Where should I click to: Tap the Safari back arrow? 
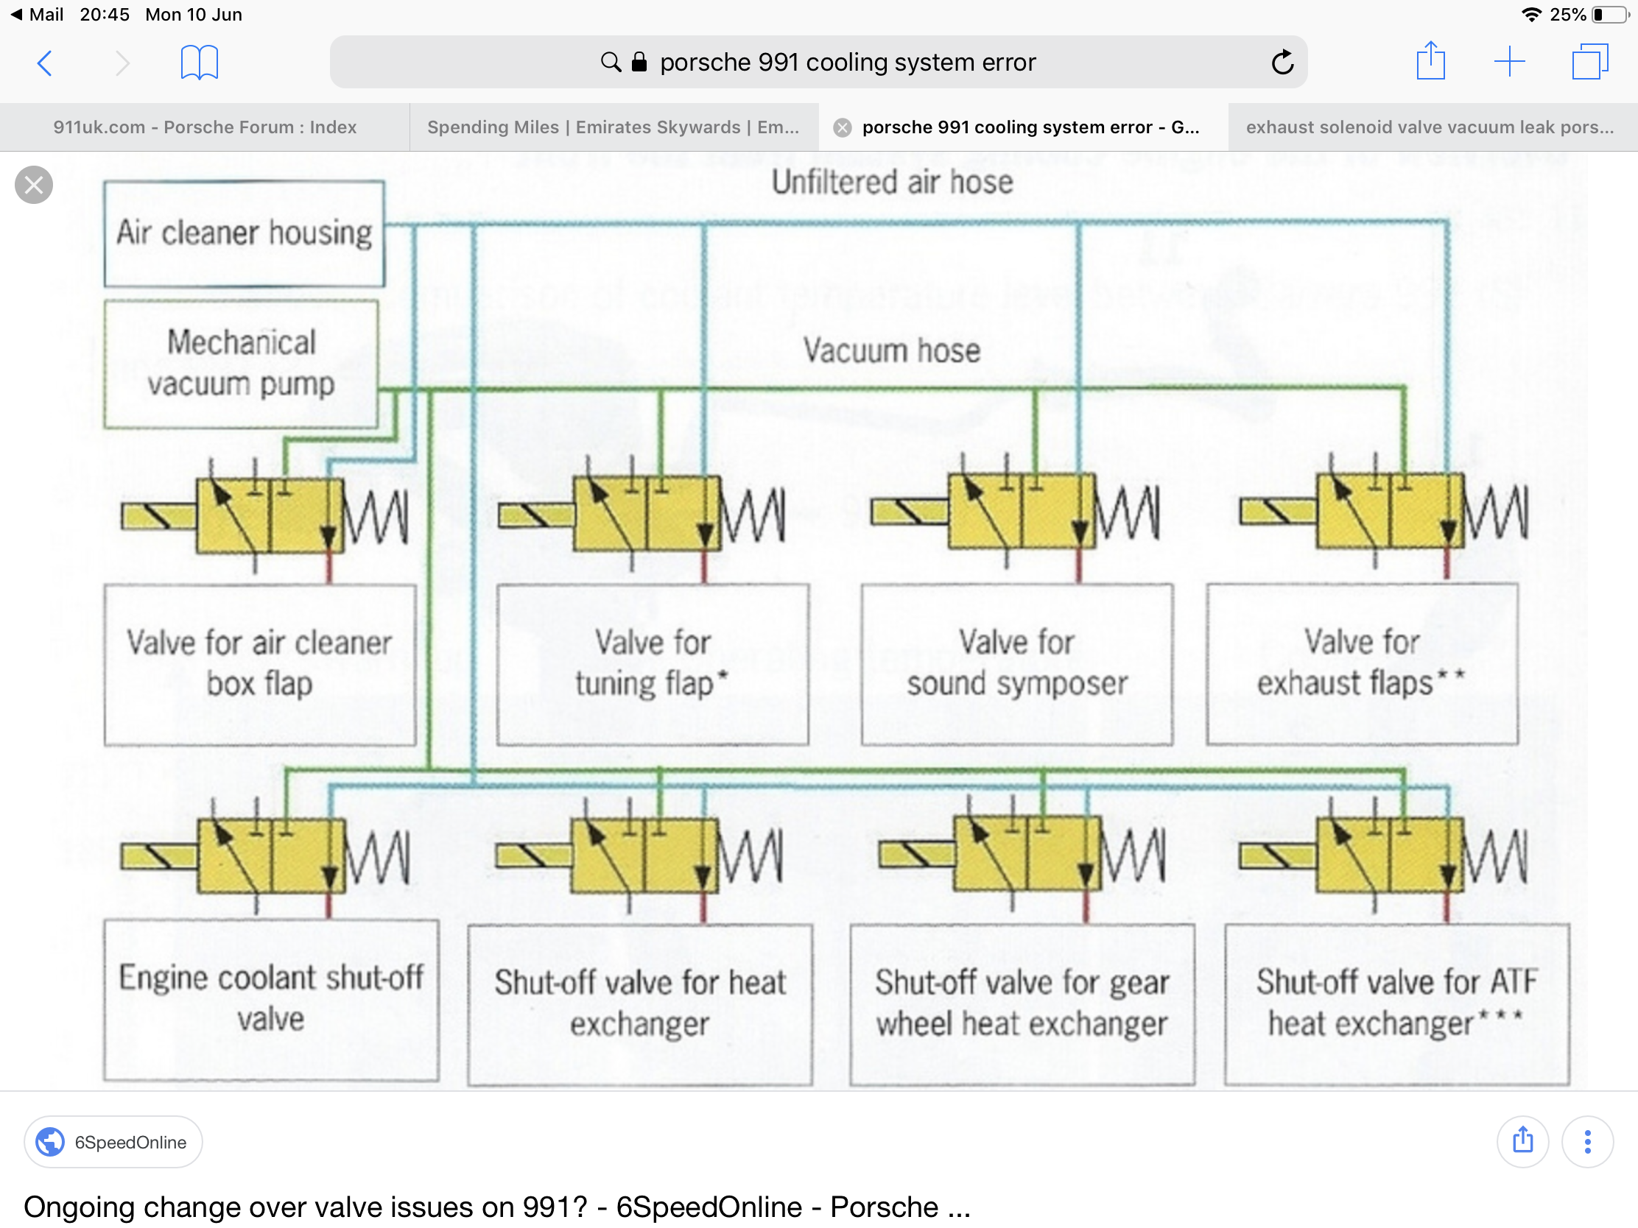[x=44, y=63]
